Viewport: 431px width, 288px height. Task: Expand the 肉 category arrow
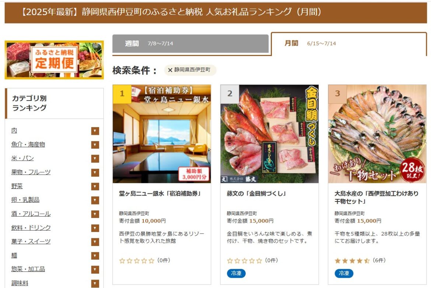[x=95, y=131]
